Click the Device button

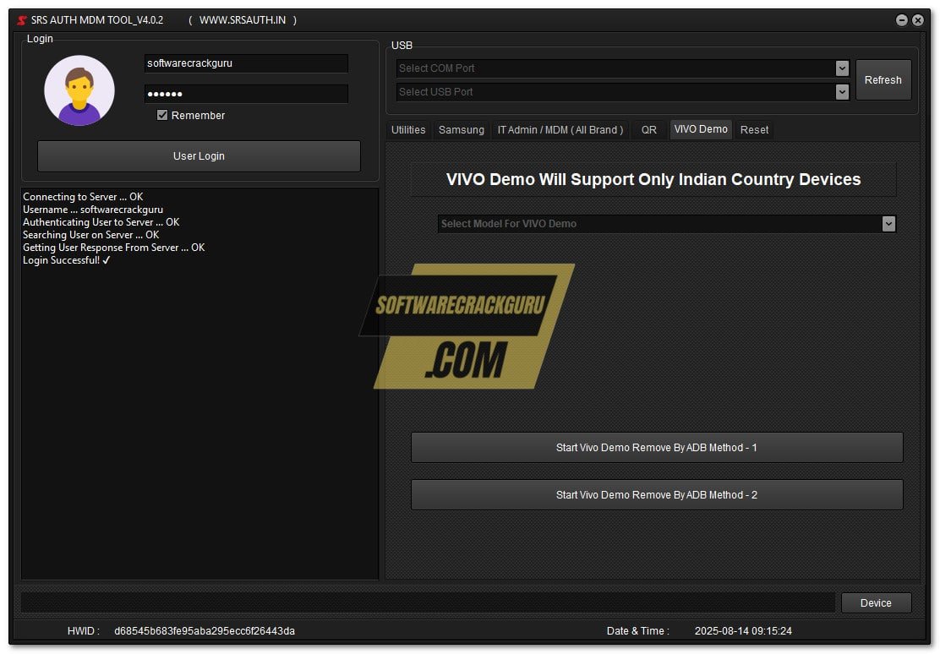[876, 602]
